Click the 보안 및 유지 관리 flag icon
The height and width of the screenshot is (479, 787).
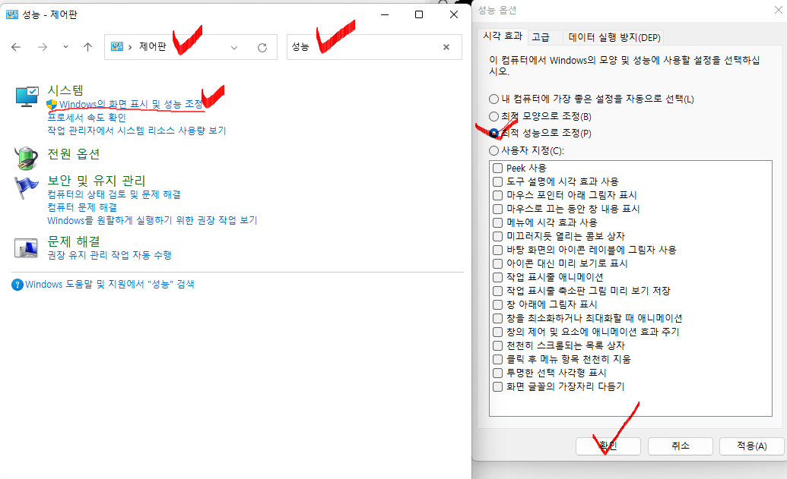pos(26,188)
